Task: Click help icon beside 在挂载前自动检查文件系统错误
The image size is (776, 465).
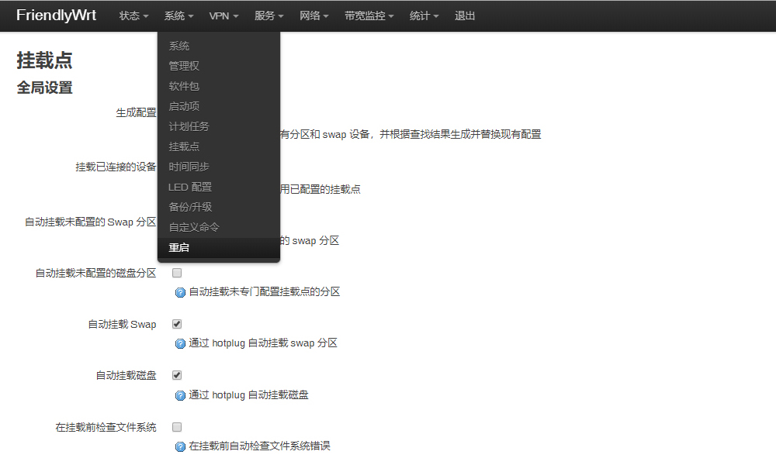Action: pos(180,446)
